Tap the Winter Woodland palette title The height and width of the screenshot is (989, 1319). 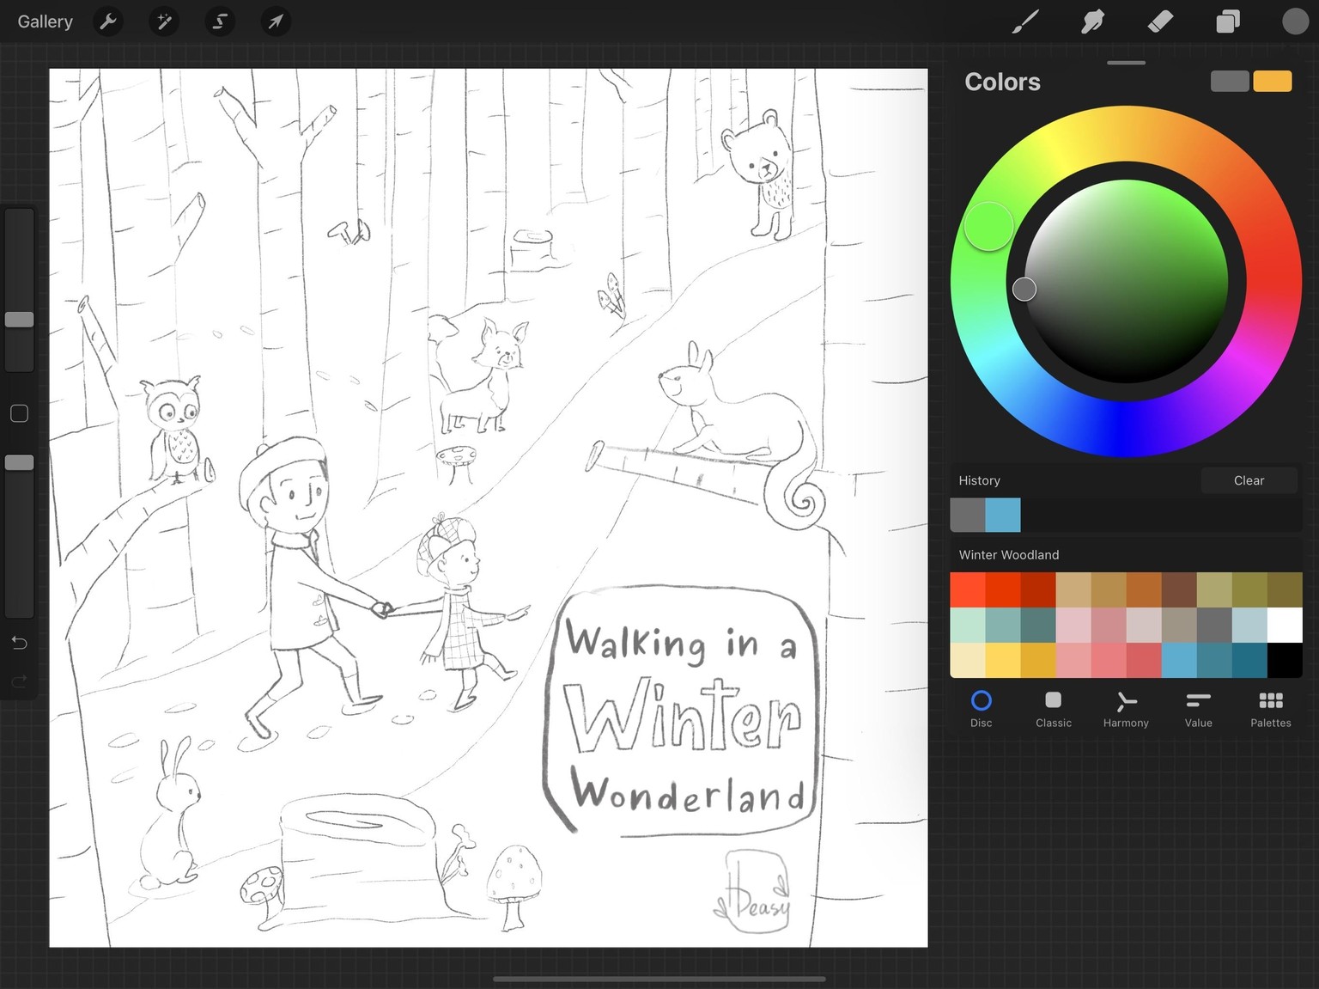pos(1009,555)
